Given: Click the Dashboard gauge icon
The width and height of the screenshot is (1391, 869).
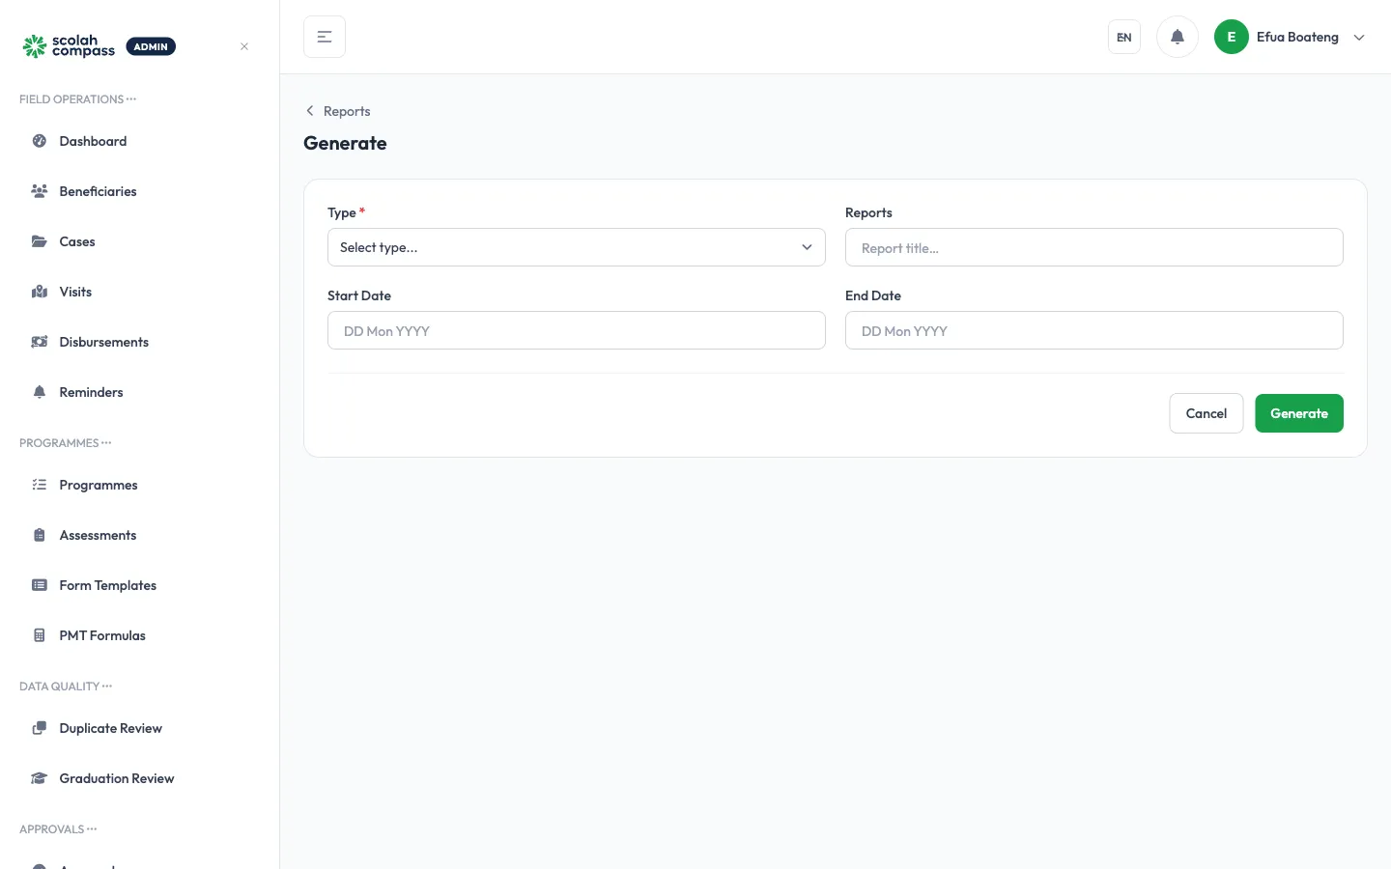Looking at the screenshot, I should (40, 141).
